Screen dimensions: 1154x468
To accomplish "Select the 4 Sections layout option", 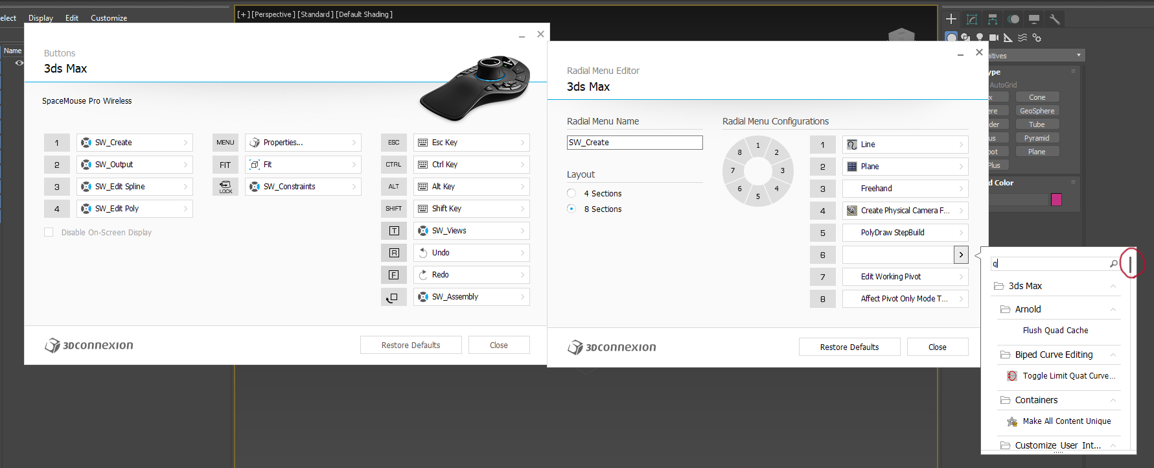I will pyautogui.click(x=571, y=193).
